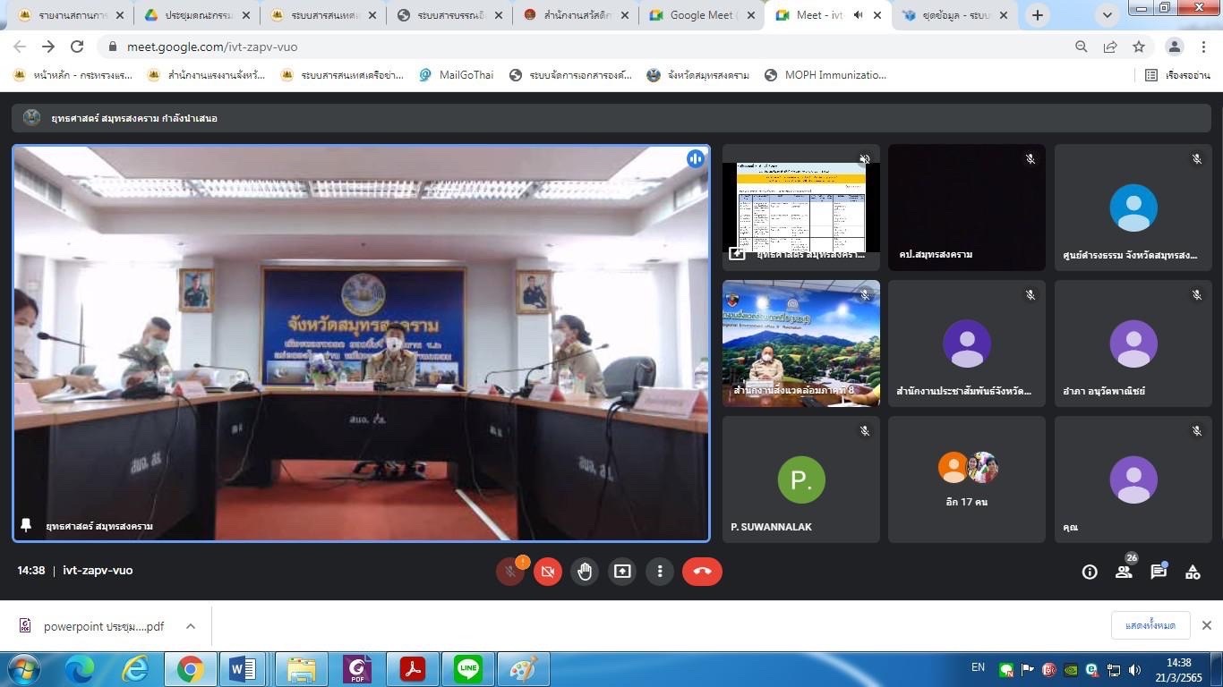This screenshot has height=687, width=1223.
Task: Click the red leave call button
Action: (x=702, y=572)
